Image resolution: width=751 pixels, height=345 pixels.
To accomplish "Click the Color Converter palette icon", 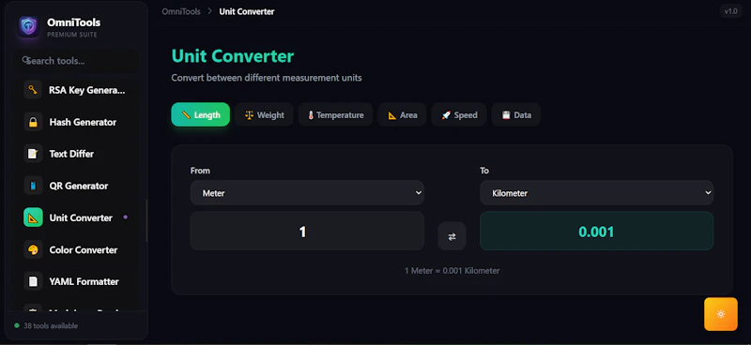I will click(33, 249).
